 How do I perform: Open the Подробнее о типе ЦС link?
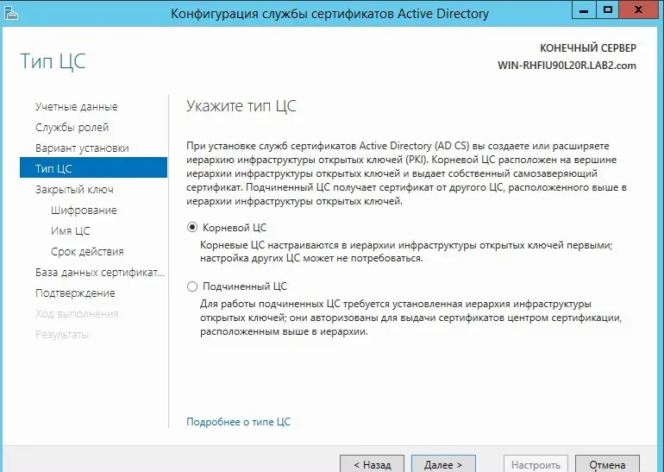[x=238, y=422]
